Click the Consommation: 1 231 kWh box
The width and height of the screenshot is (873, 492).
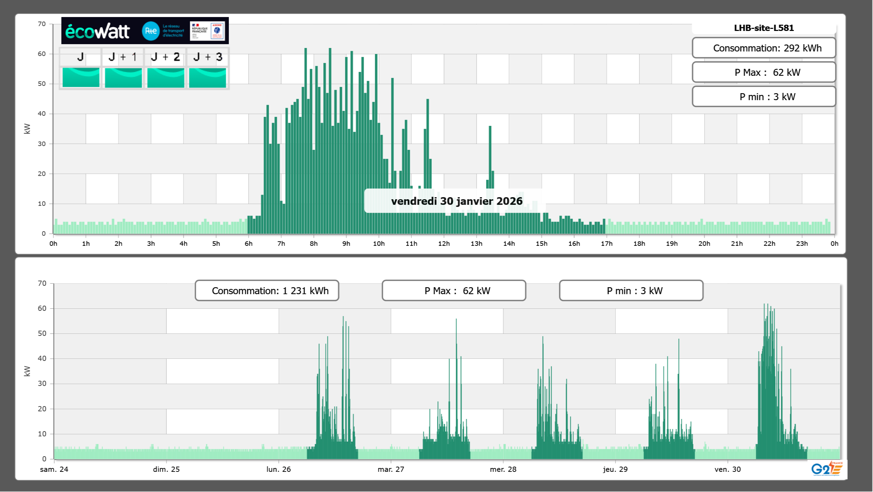267,291
